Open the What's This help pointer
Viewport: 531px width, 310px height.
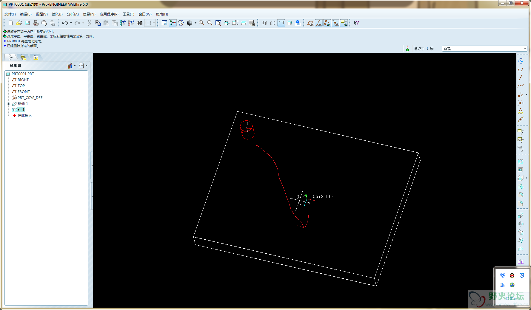(x=356, y=23)
